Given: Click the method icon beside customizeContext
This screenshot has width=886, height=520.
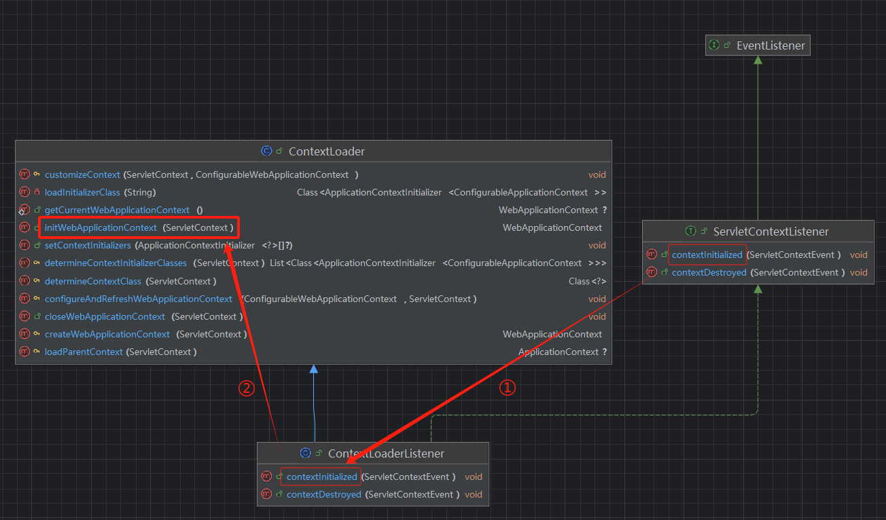Looking at the screenshot, I should coord(25,174).
